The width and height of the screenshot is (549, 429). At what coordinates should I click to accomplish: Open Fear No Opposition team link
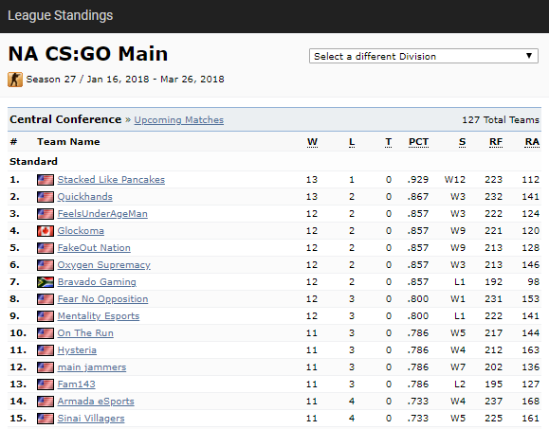tap(102, 299)
